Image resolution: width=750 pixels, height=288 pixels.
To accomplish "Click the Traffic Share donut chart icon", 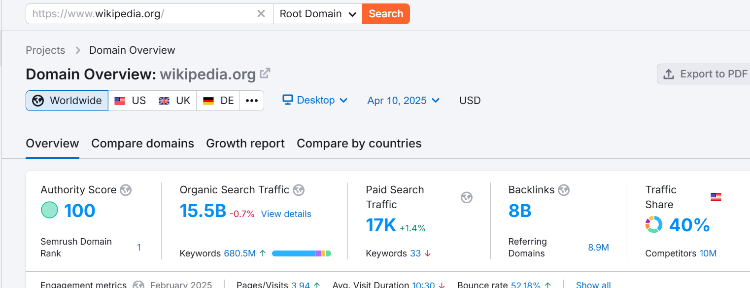I will (x=654, y=224).
